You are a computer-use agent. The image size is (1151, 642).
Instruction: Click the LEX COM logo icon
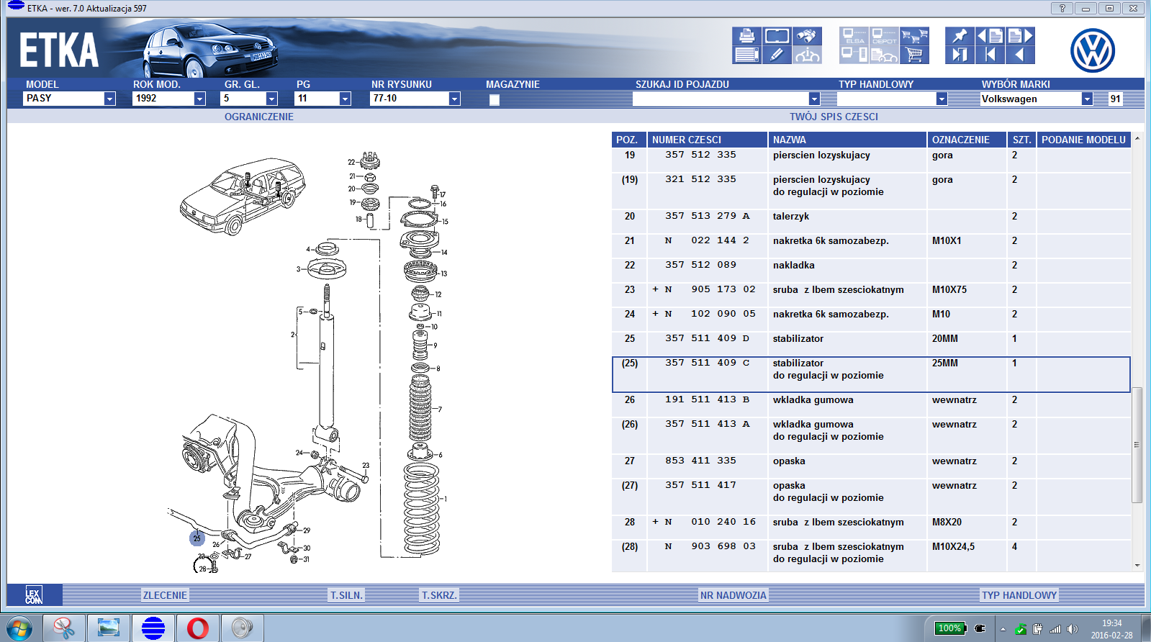tap(34, 595)
